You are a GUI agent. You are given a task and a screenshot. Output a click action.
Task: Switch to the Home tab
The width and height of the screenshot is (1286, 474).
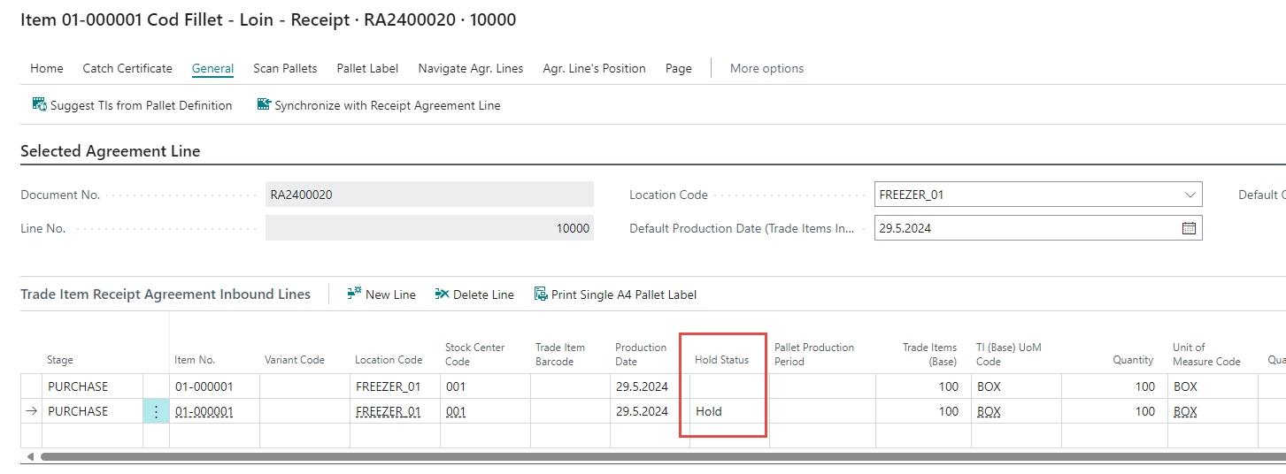(47, 68)
